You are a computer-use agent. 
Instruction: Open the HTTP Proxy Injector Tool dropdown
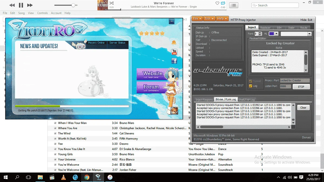pos(209,18)
